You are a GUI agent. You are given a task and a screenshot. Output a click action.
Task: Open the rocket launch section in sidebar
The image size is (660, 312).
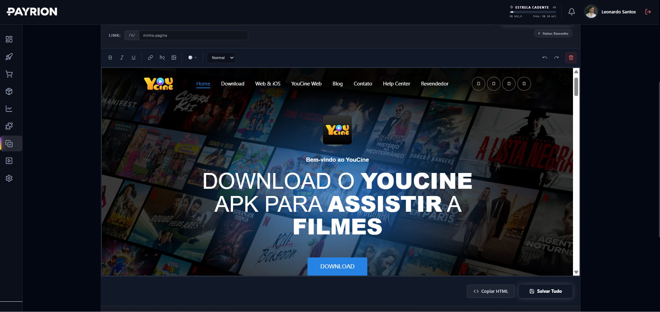click(9, 57)
